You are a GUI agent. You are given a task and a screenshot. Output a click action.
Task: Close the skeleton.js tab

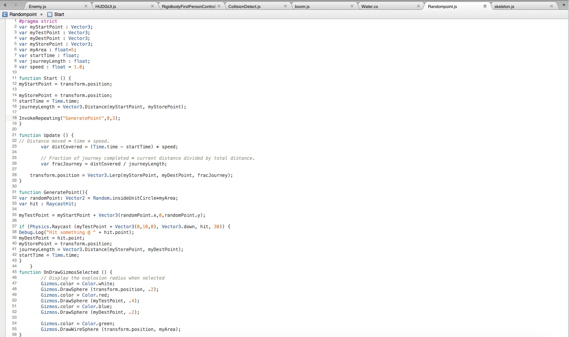point(552,6)
